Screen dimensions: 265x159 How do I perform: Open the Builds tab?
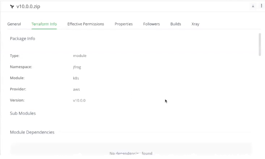(175, 24)
